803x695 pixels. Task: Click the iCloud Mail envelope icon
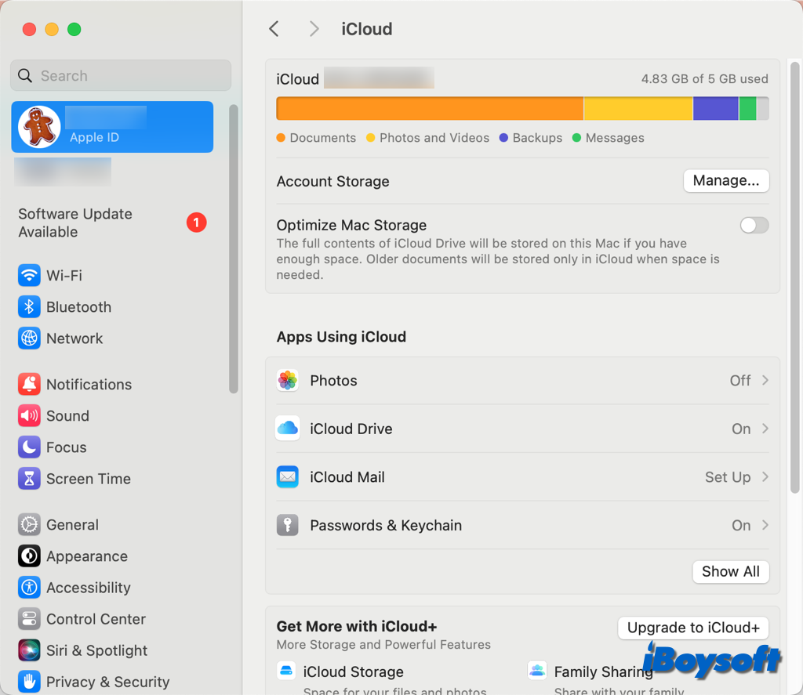288,477
